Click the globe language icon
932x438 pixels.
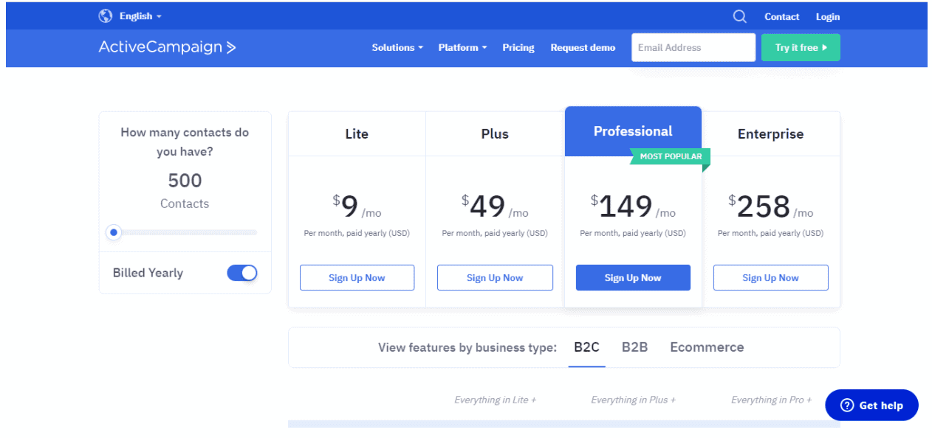coord(106,16)
